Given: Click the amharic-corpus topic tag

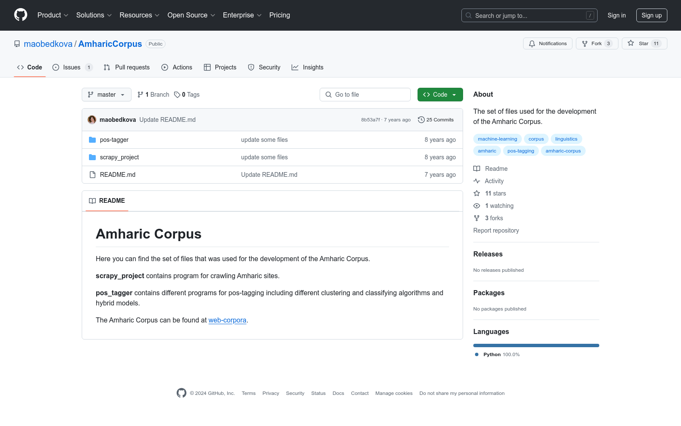Looking at the screenshot, I should point(563,151).
